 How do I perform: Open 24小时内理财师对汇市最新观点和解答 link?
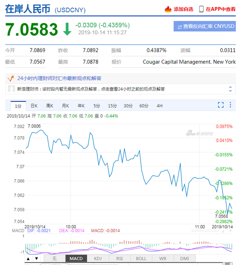coord(59,78)
